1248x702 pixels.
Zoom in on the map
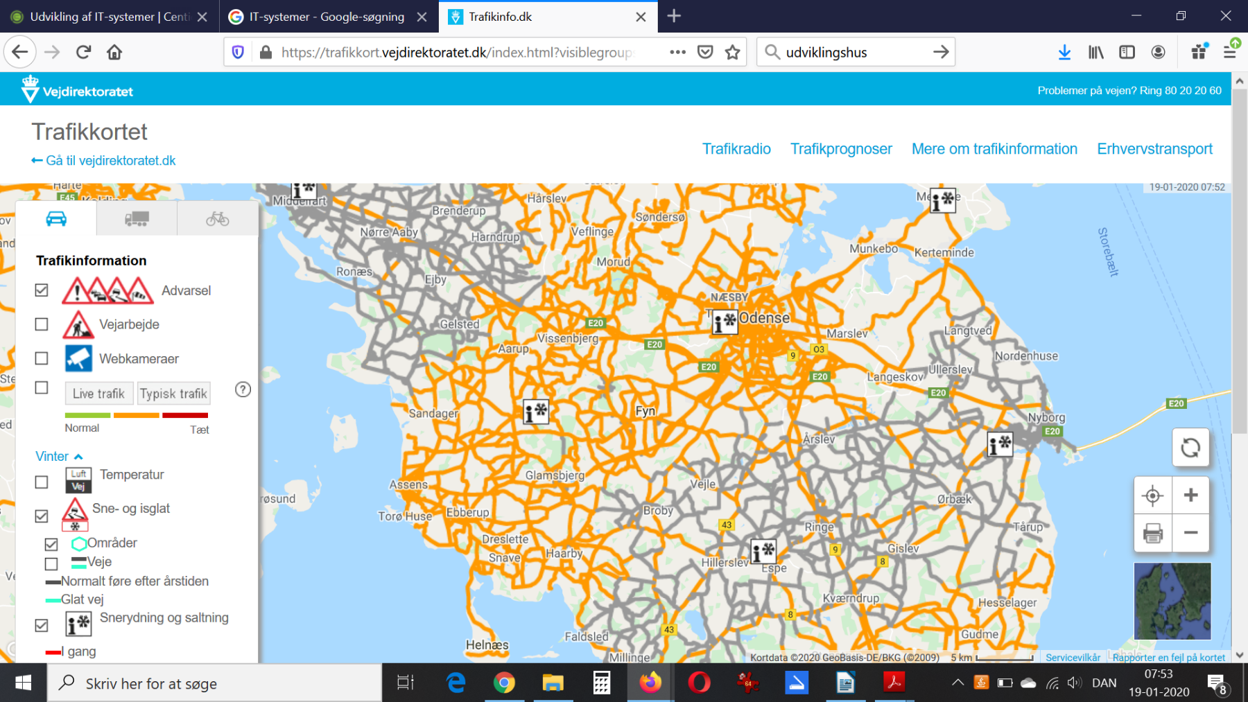pyautogui.click(x=1190, y=495)
